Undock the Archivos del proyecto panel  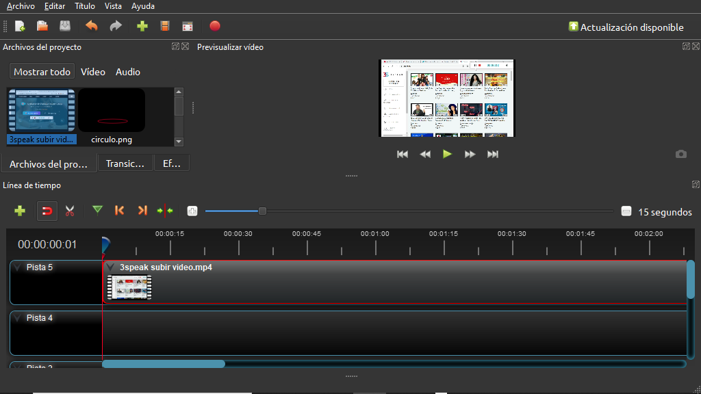pyautogui.click(x=175, y=46)
